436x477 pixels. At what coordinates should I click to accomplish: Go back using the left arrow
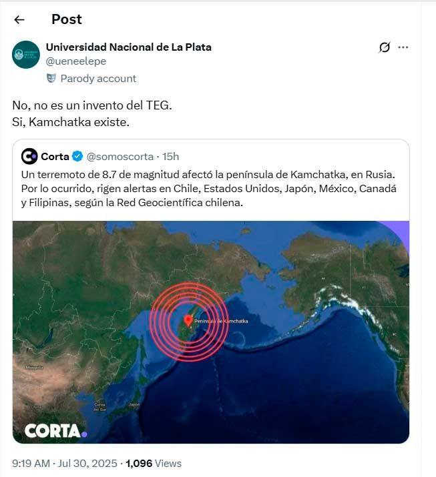19,20
